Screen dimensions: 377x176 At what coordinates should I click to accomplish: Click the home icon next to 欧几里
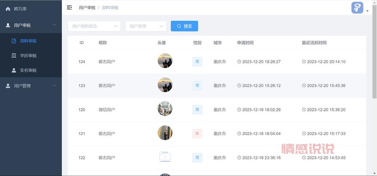(x=8, y=9)
